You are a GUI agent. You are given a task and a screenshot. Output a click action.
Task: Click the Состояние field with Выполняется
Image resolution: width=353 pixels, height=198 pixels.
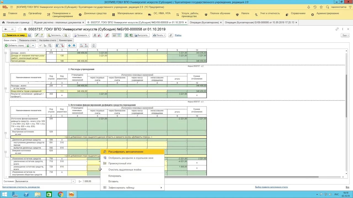43,182
